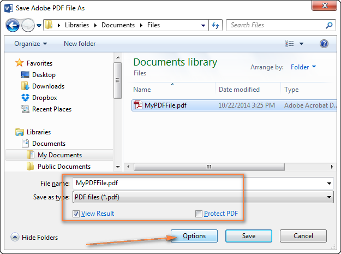This screenshot has height=254, width=341.
Task: Click the Word icon in title bar
Action: click(x=9, y=8)
